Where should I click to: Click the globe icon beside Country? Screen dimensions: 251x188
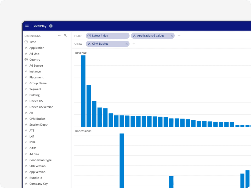click(26, 60)
